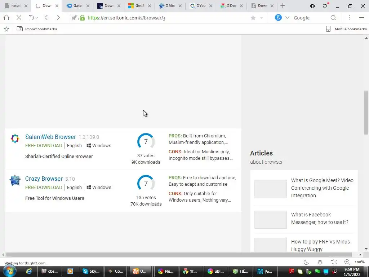This screenshot has height=277, width=369.
Task: Click SalamWeb's rating circle showing 7
Action: pyautogui.click(x=146, y=141)
